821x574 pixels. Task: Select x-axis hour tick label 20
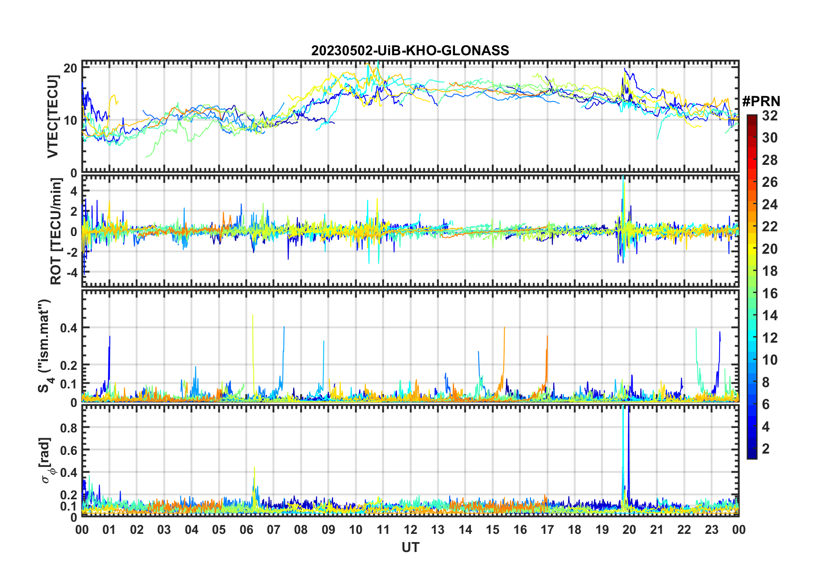click(x=629, y=530)
